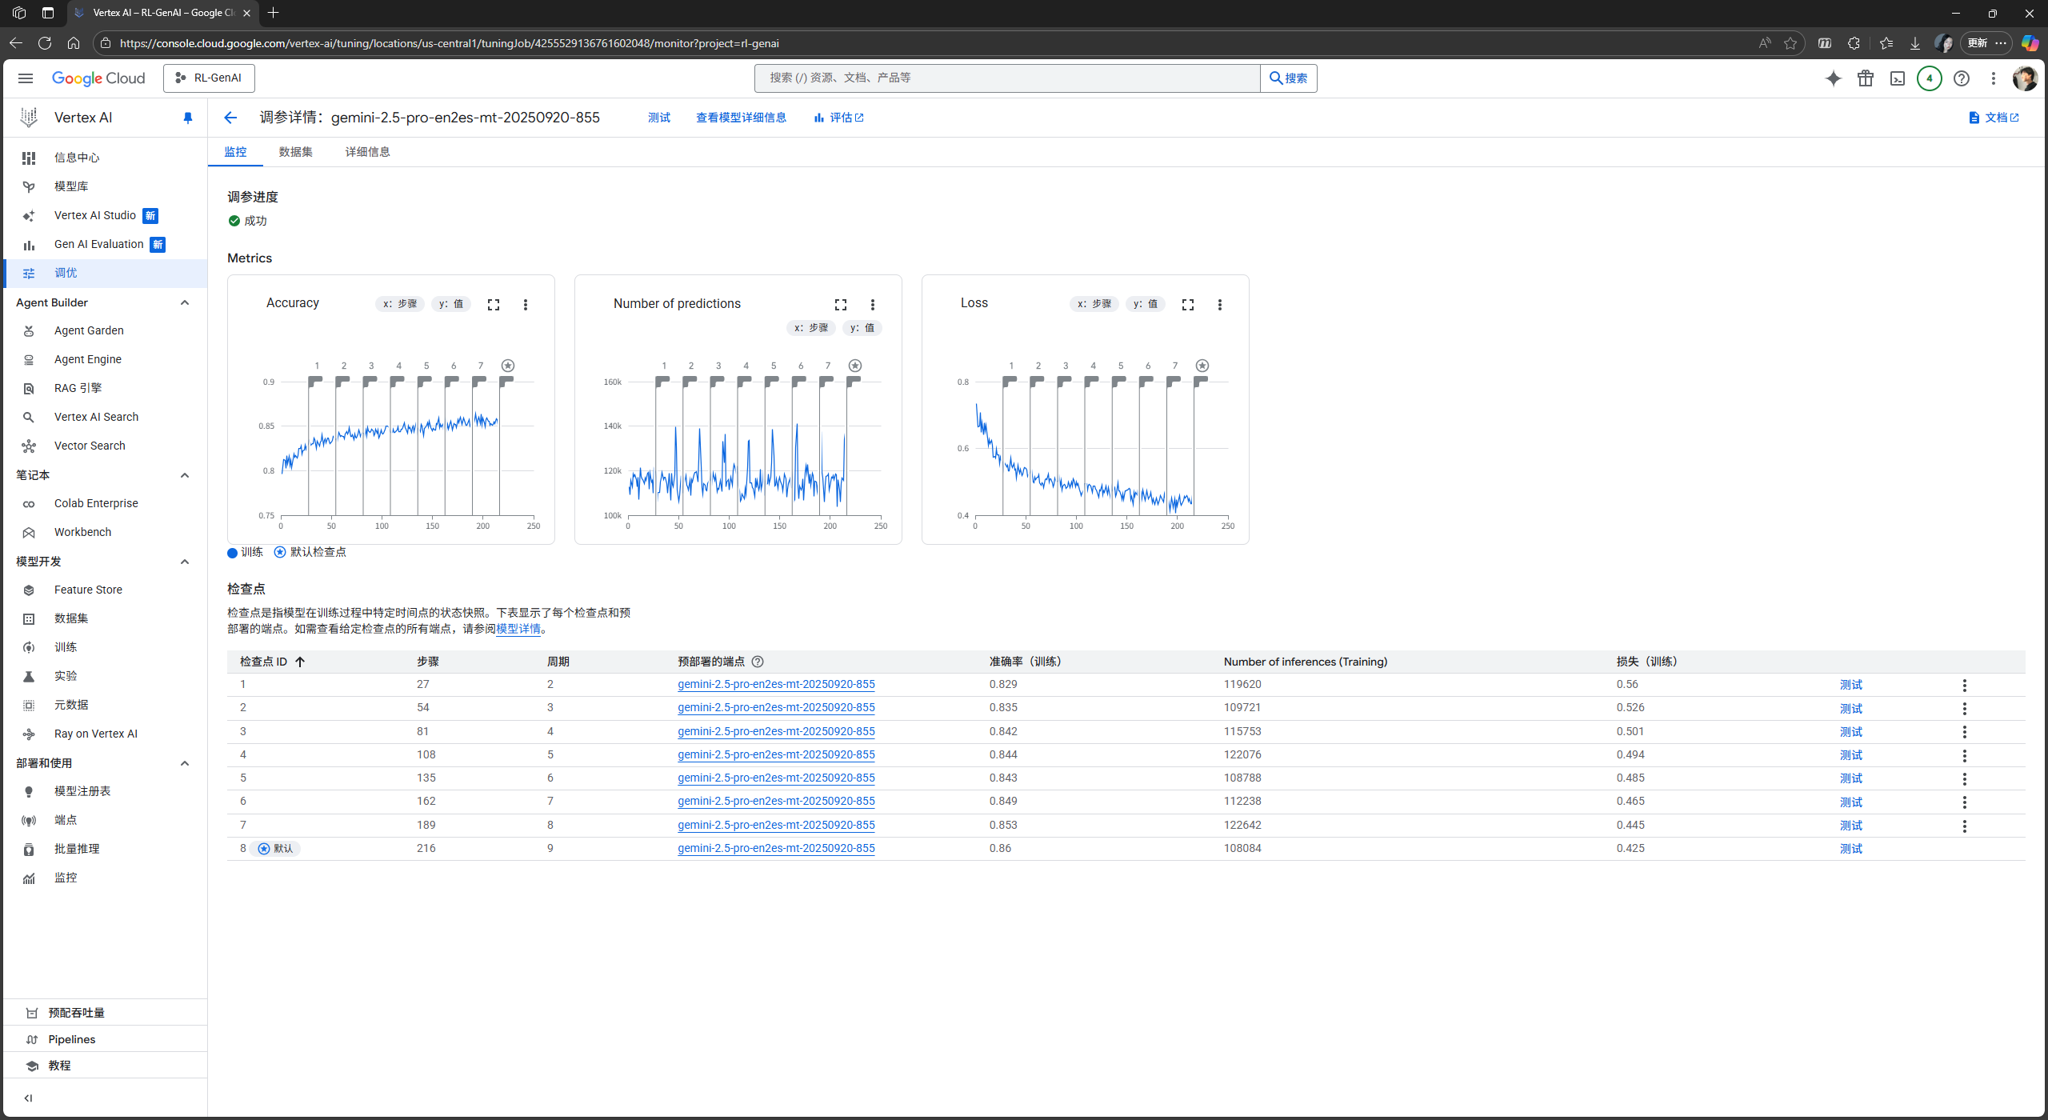Follow the 模型详情 link in description
Screen dimensions: 2048x1120
518,629
